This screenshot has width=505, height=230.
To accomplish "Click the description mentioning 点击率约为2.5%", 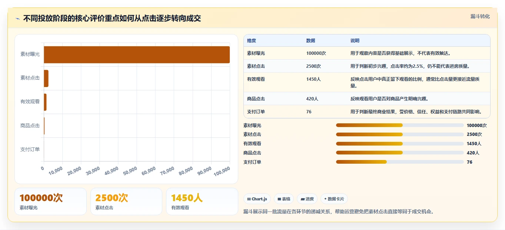I will coord(410,66).
